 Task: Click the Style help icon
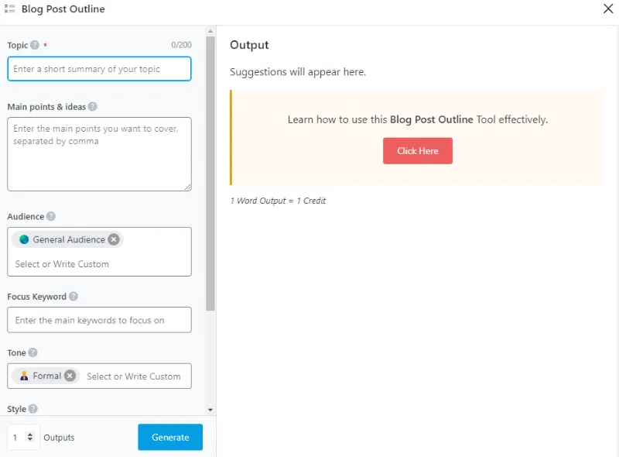point(33,409)
